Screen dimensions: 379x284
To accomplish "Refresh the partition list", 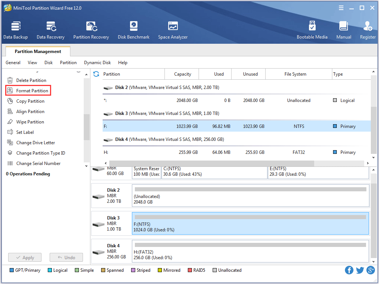I will 96,74.
